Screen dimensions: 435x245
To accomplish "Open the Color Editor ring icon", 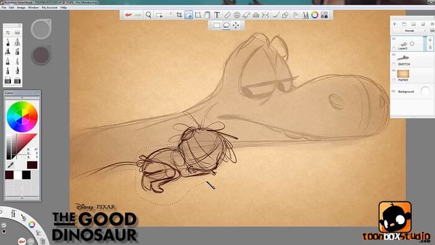I will click(x=315, y=15).
